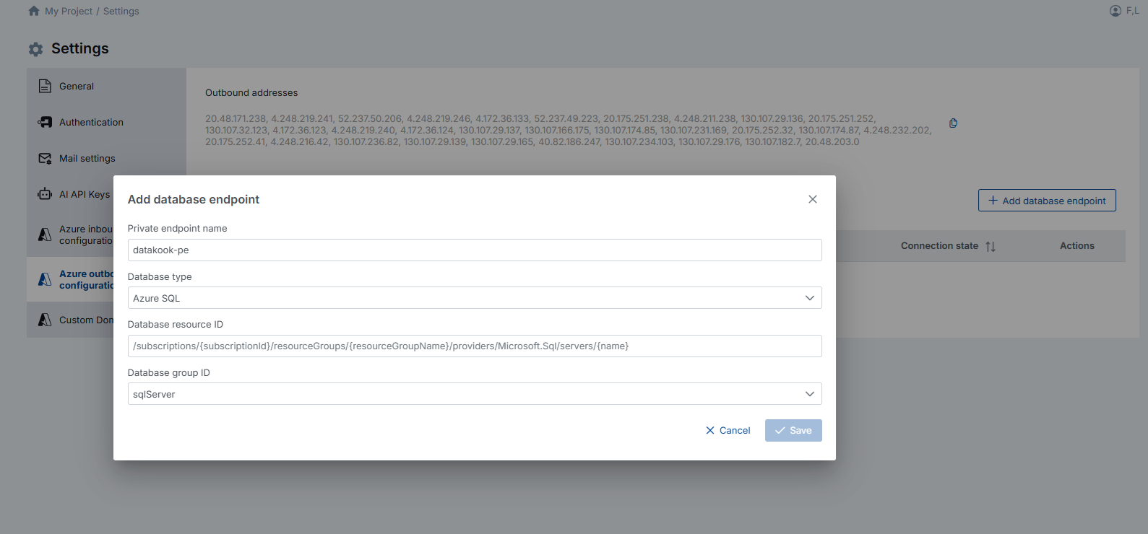
Task: Open the user profile icon
Action: [1115, 11]
